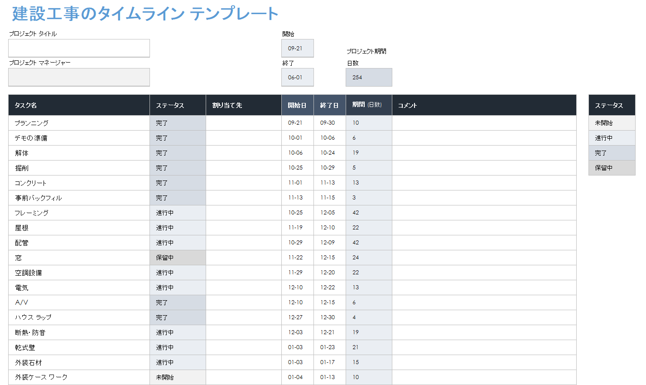This screenshot has width=646, height=385.
Task: Select the 乾式壁 task cell
Action: pos(79,347)
